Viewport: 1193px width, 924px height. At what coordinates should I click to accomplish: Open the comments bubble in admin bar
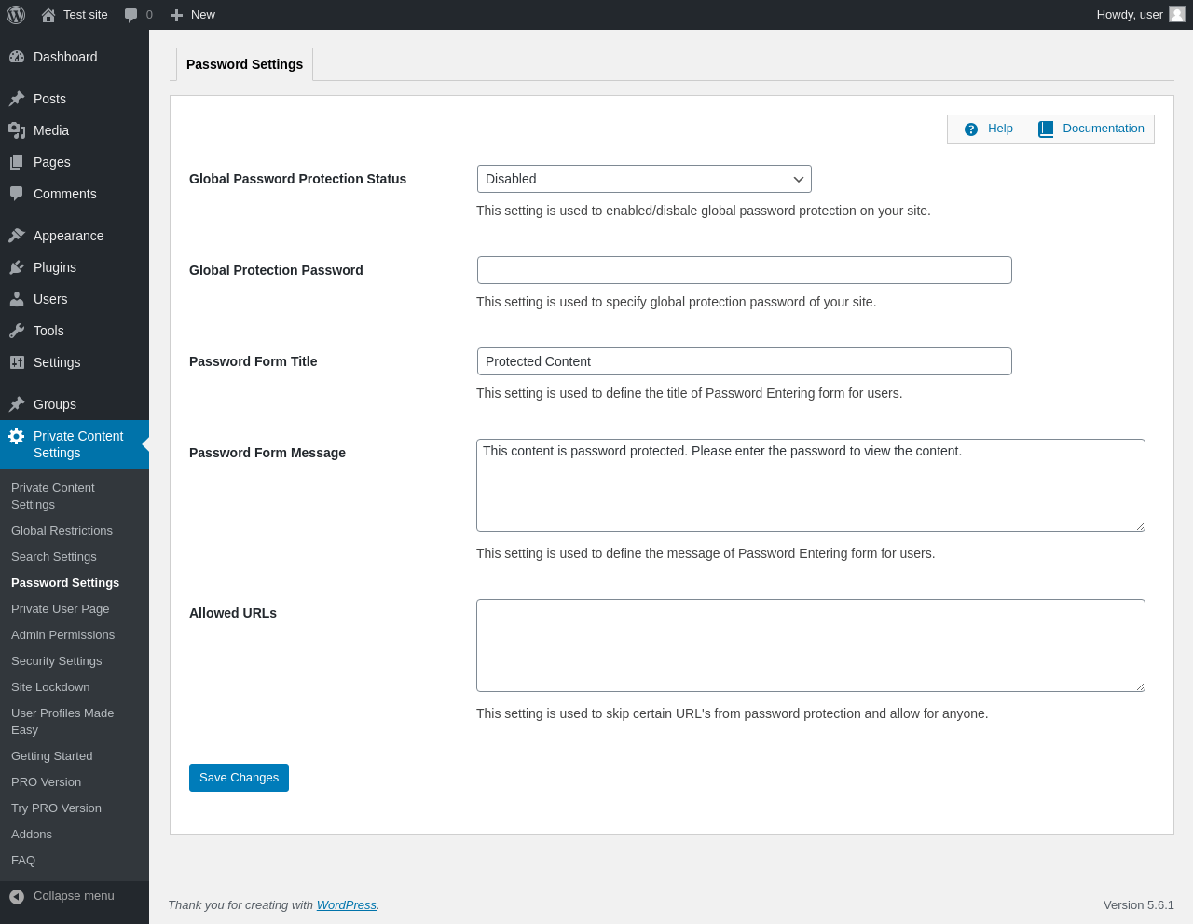pos(131,15)
